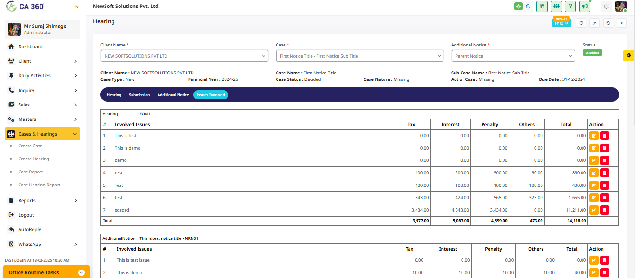Delete the issue row totaling 850.00
This screenshot has width=635, height=278.
(604, 173)
